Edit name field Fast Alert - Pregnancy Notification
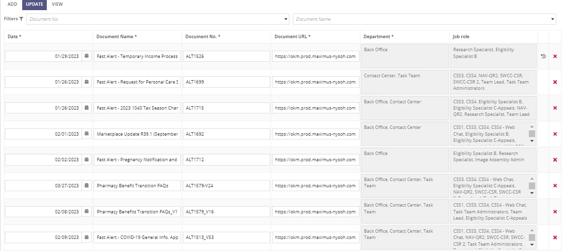Viewport: 565px width, 251px height. 138,160
